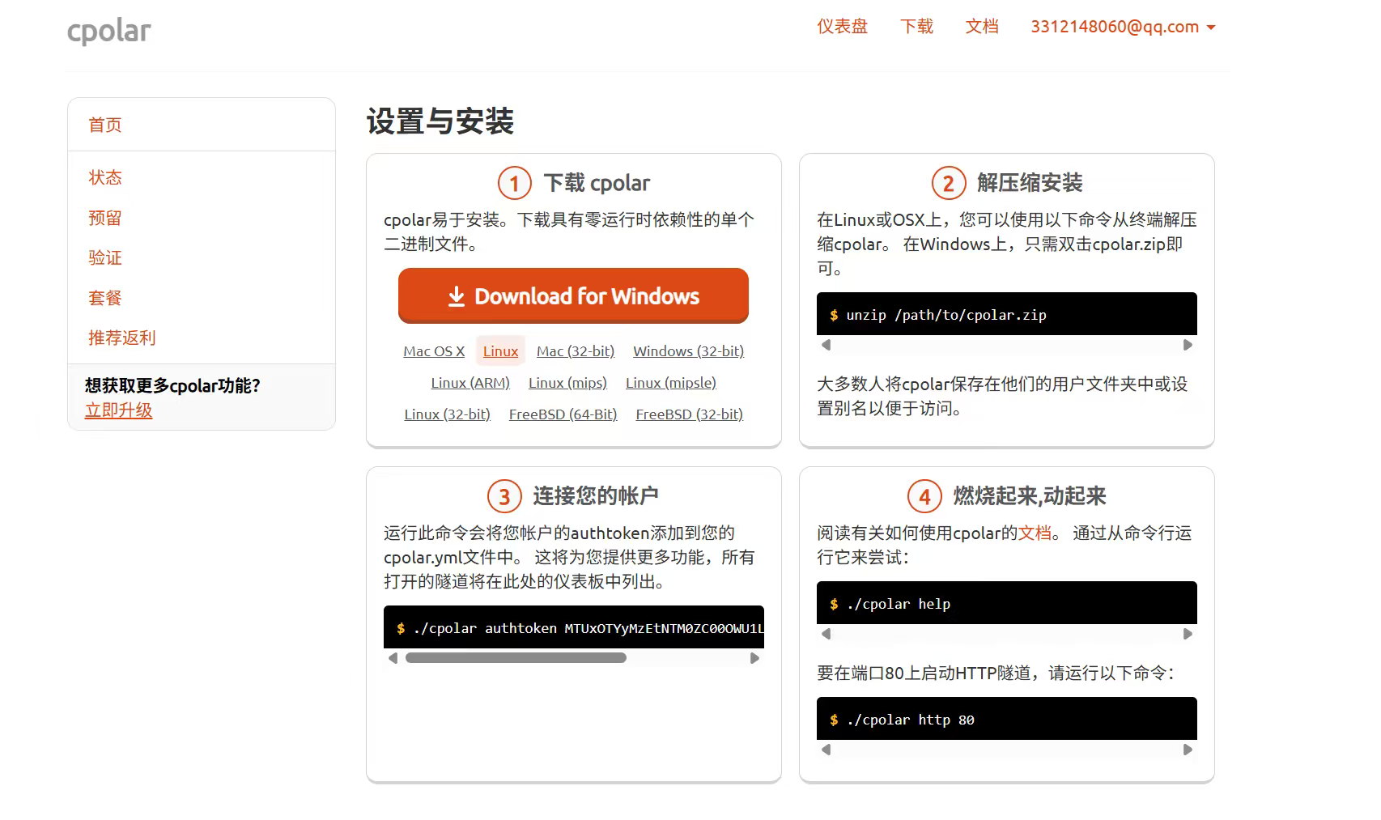Click the Download for Windows button
This screenshot has width=1381, height=820.
click(573, 296)
